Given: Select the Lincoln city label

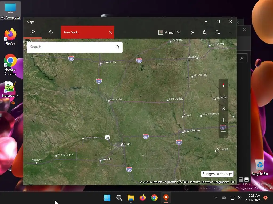Looking at the screenshot, I should click(x=106, y=159).
